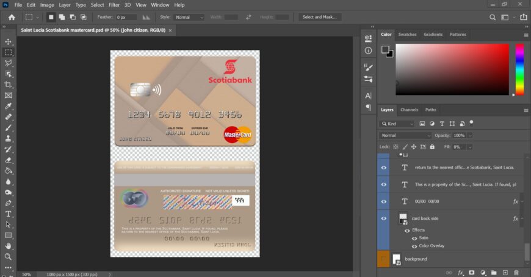
Task: Select the Paint Bucket tool
Action: pyautogui.click(x=8, y=171)
